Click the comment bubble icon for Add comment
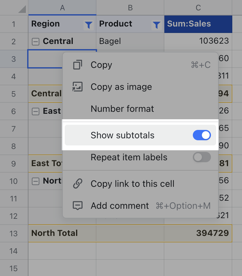242x276 pixels. [x=77, y=206]
